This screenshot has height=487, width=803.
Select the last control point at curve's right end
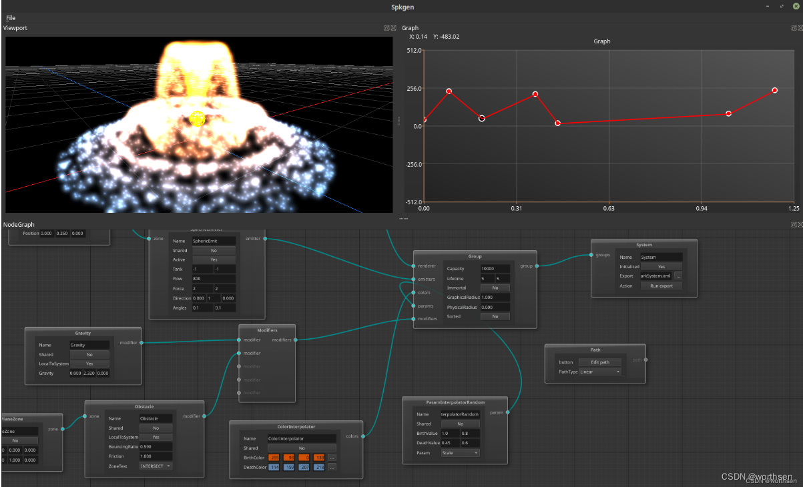775,90
